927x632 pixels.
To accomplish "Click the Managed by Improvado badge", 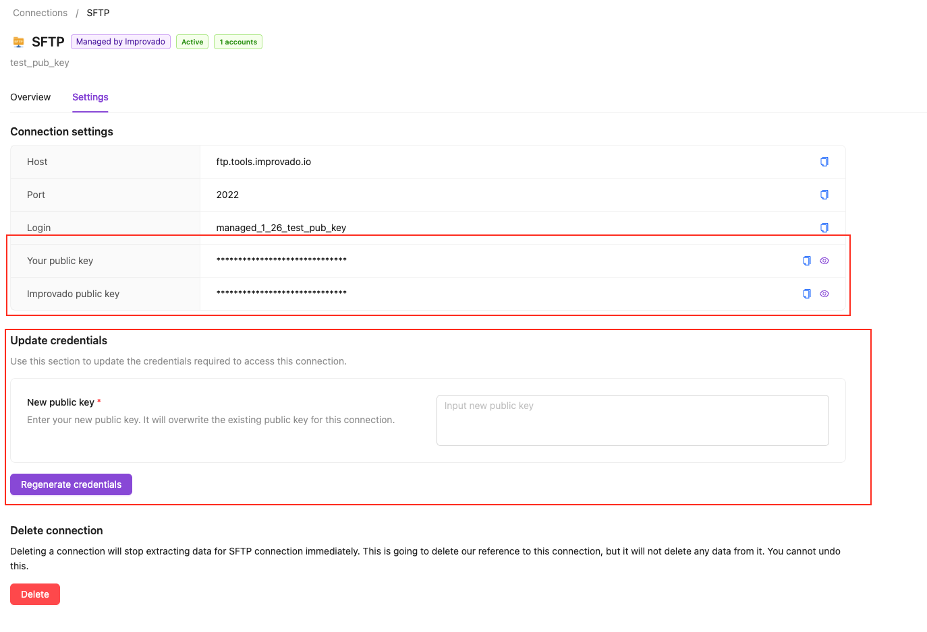I will pos(121,42).
